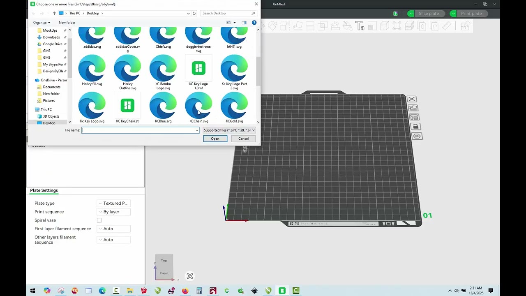
Task: Select 3D Objects in the navigation pane
Action: click(x=51, y=116)
